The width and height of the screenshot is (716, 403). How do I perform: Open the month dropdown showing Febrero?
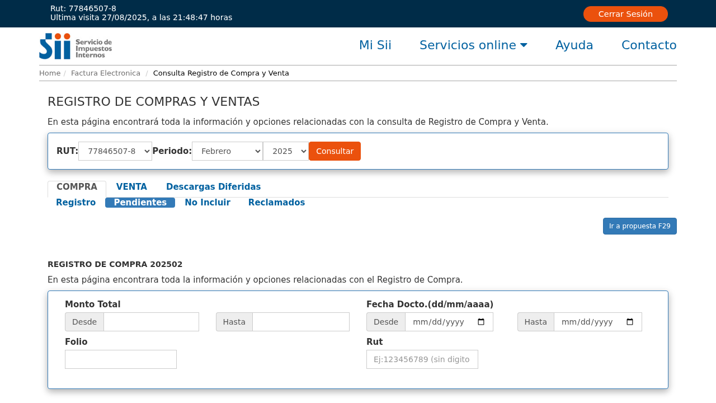(x=227, y=151)
